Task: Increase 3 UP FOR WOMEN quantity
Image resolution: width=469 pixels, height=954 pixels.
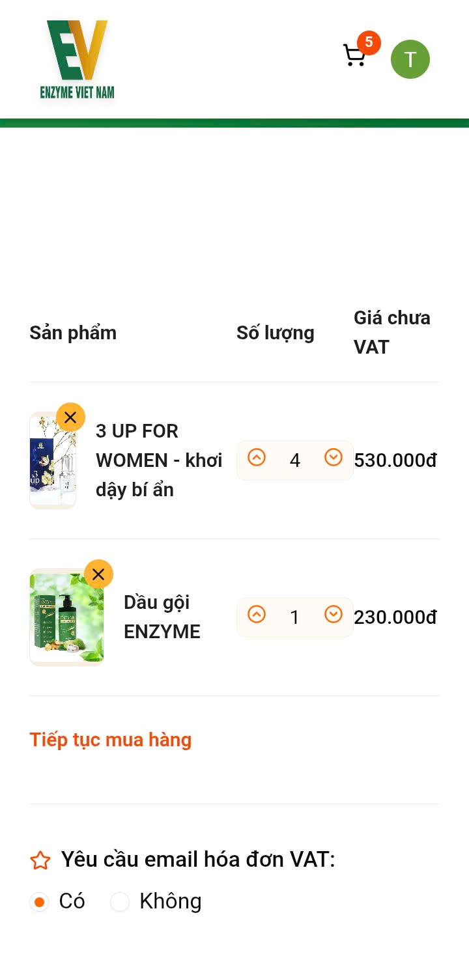Action: (257, 458)
